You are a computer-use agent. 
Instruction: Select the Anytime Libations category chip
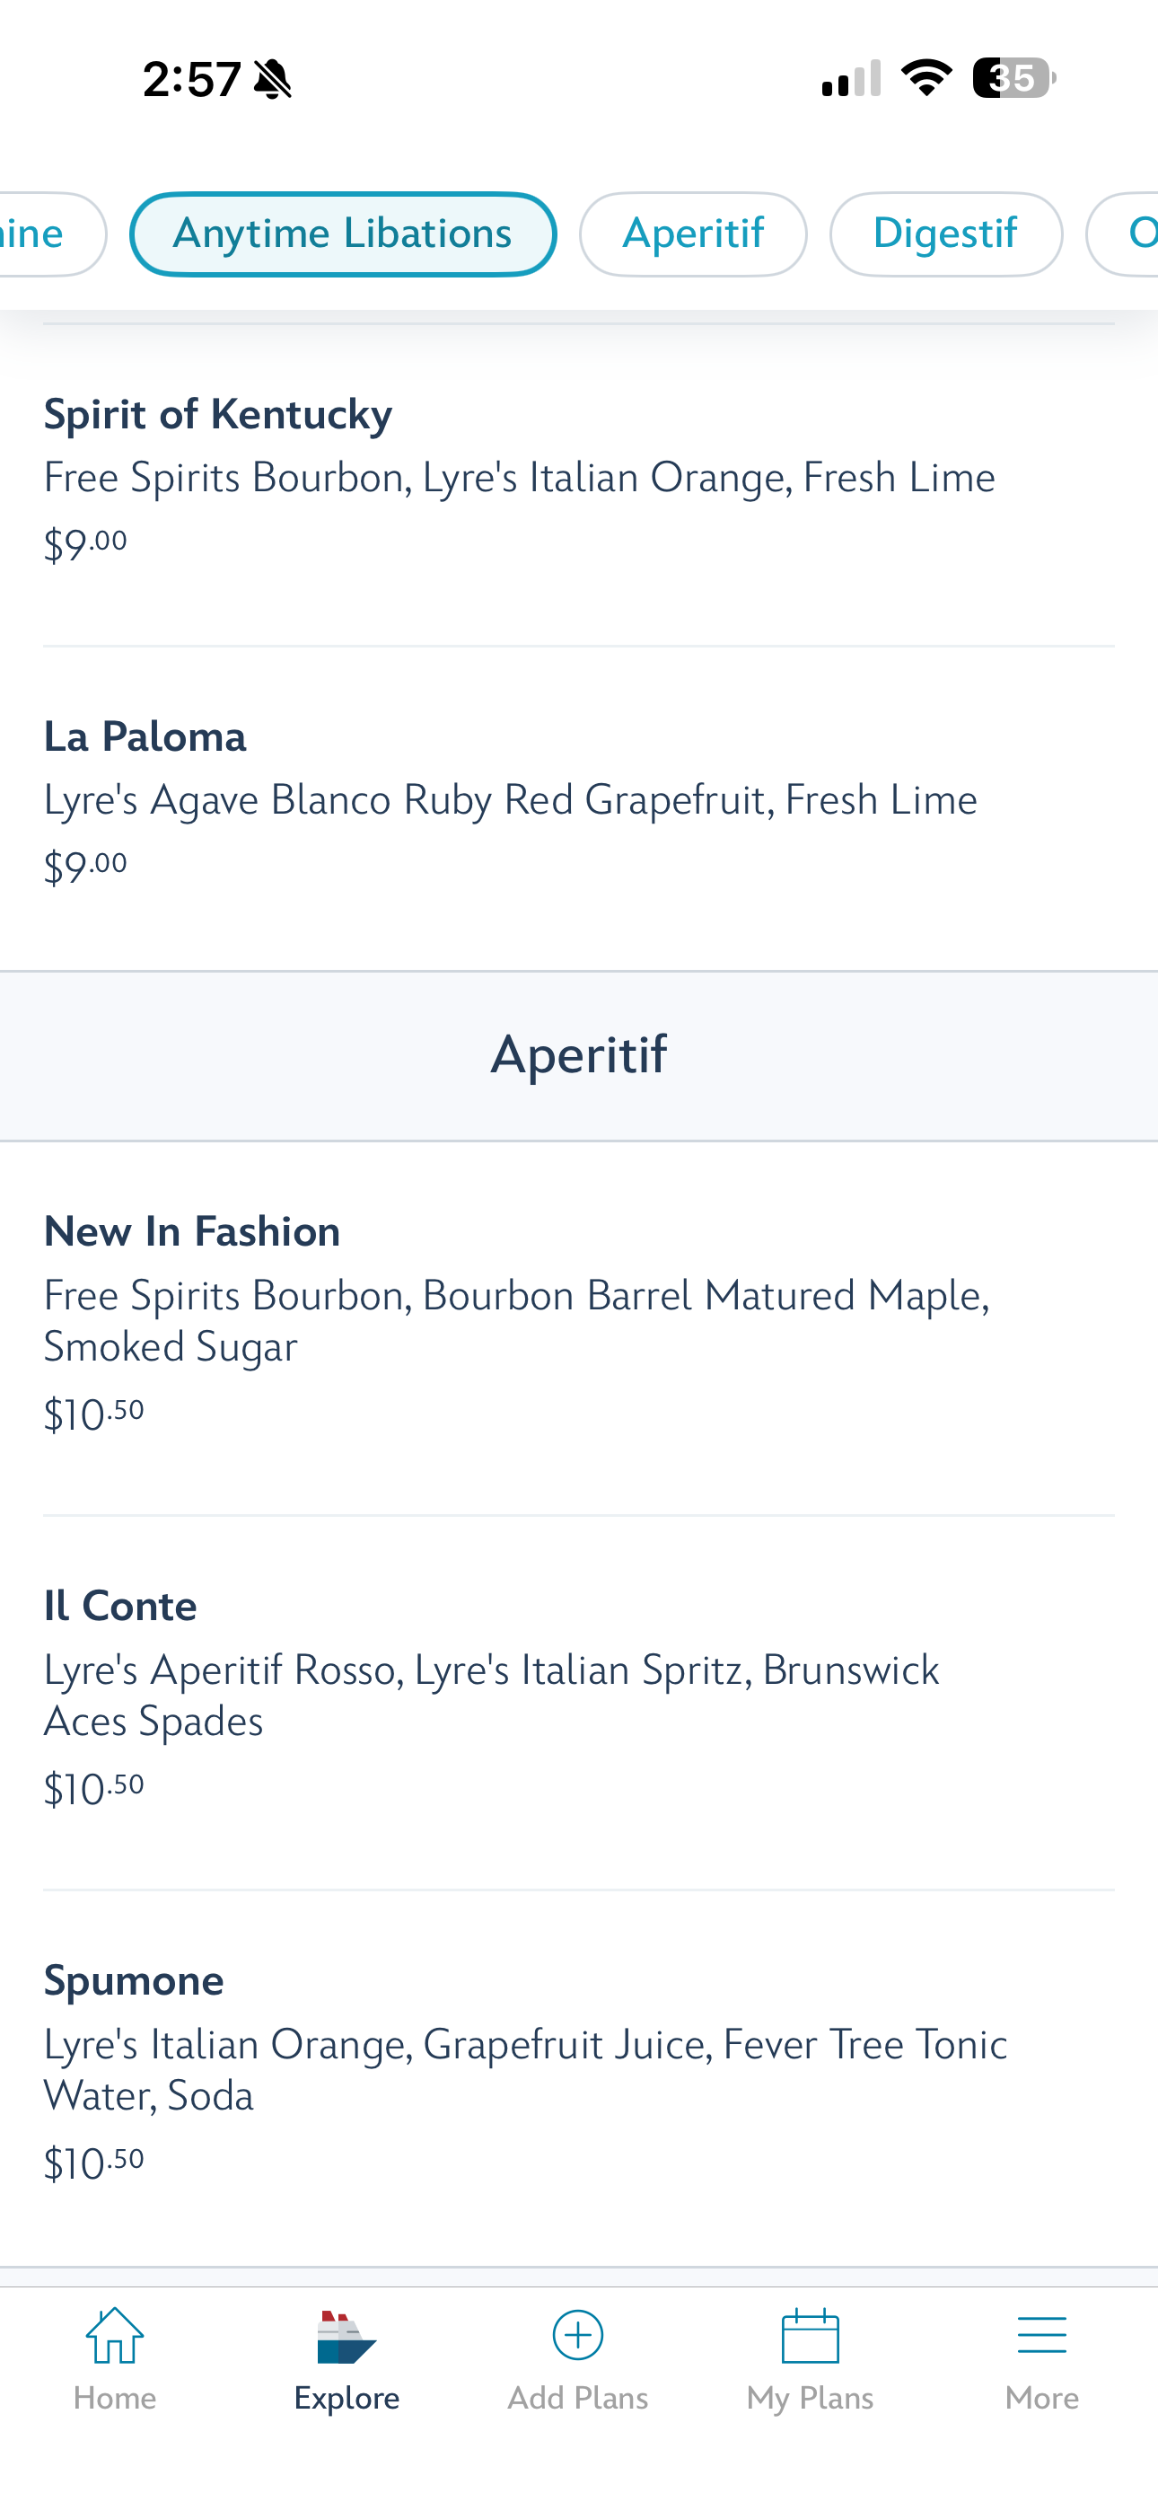click(342, 235)
